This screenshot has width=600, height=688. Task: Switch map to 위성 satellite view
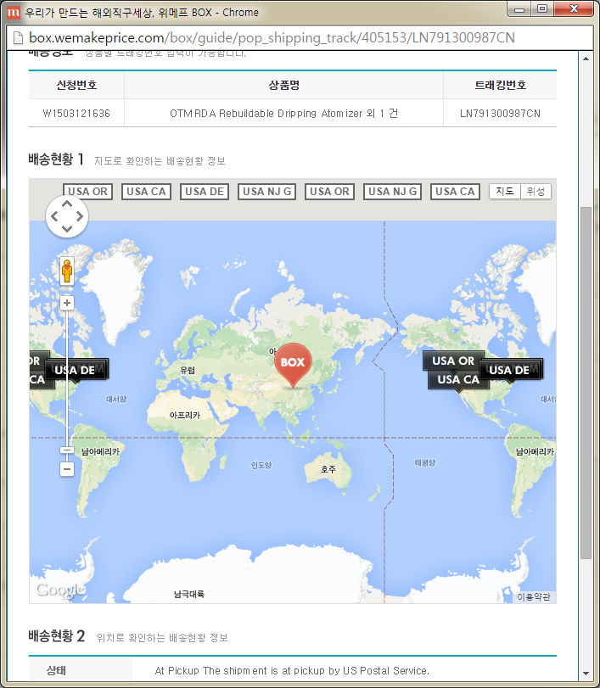tap(536, 192)
